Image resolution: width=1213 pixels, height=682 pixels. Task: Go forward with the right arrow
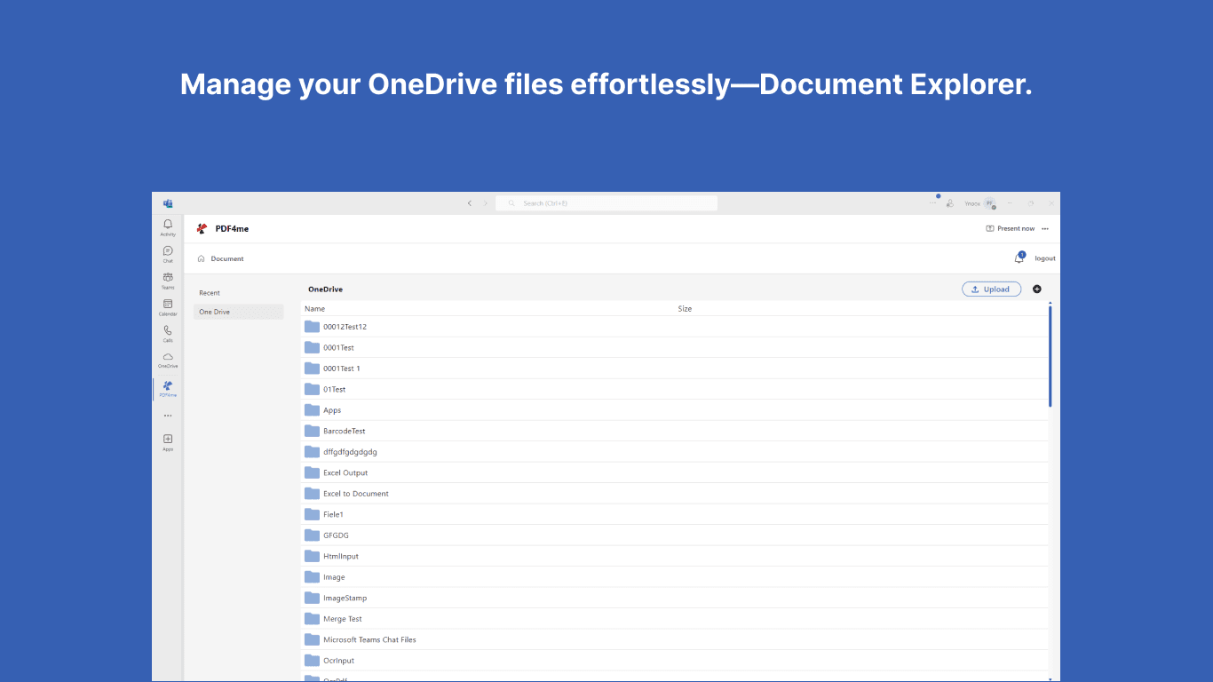pyautogui.click(x=486, y=203)
